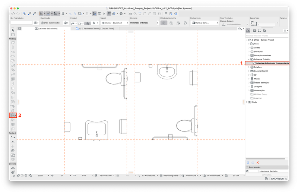Select the Window tool in the toolbox

click(13, 88)
